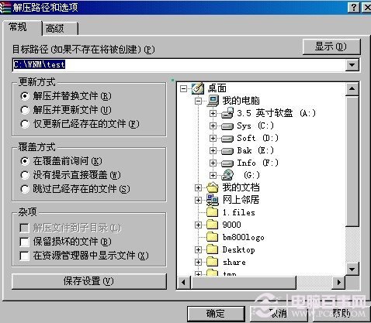371x323 pixels.
Task: Expand the 网上邻居 tree node
Action: (198, 200)
